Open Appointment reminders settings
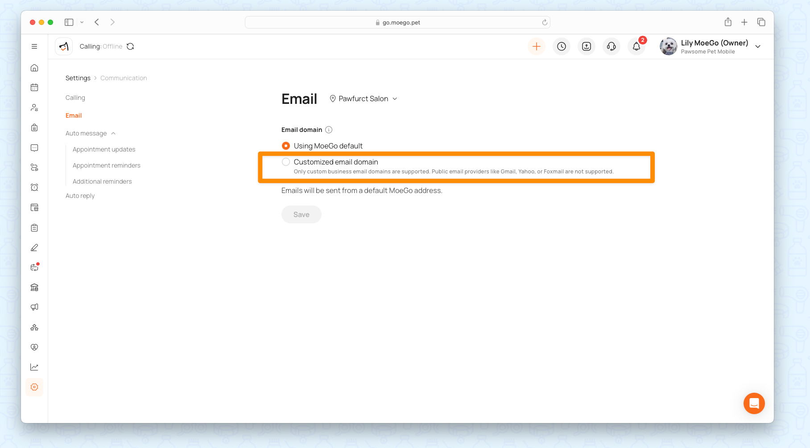 [x=107, y=165]
